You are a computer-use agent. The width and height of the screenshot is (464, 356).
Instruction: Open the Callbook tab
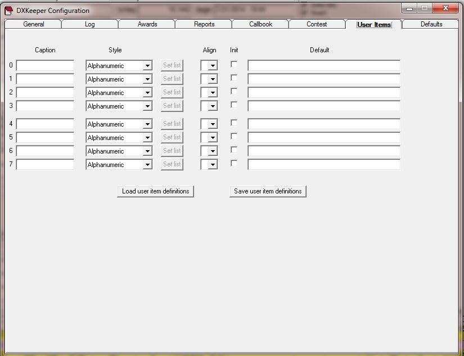260,24
